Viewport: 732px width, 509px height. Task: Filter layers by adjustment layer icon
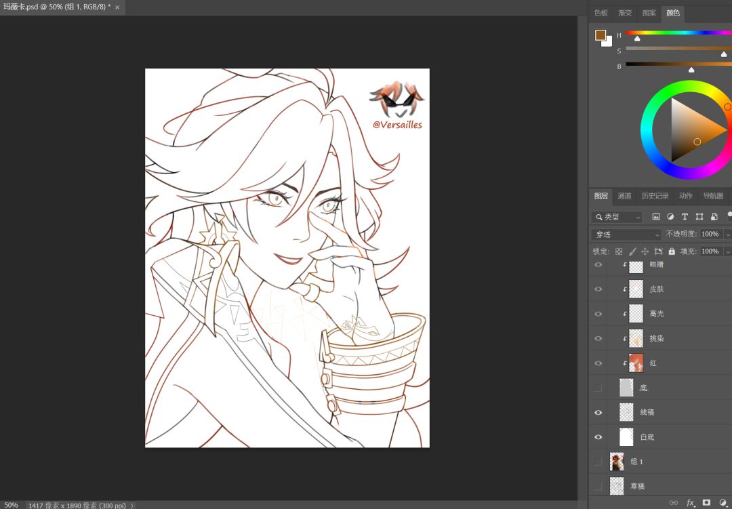pos(670,217)
